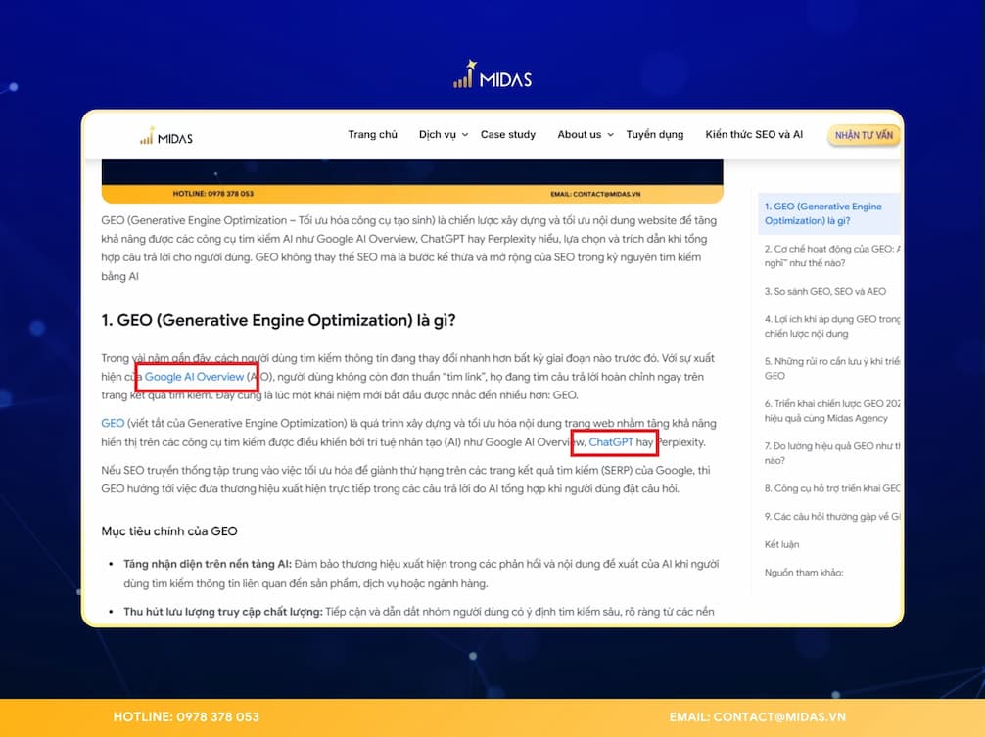Jump to Kết luận in table of contents
Screen dimensions: 985x737
781,544
